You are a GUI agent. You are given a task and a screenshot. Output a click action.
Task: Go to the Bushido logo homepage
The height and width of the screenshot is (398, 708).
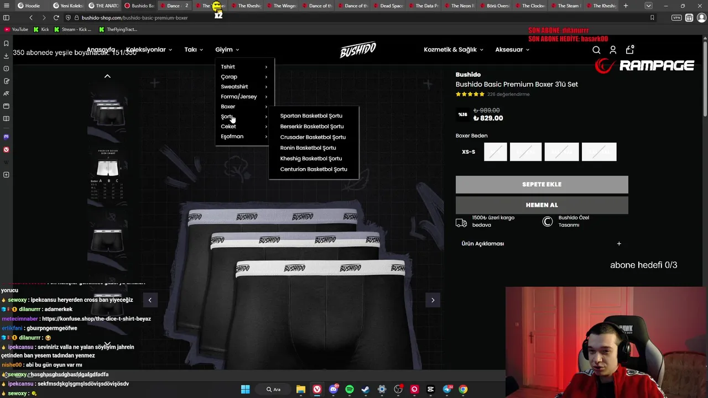[x=357, y=50]
